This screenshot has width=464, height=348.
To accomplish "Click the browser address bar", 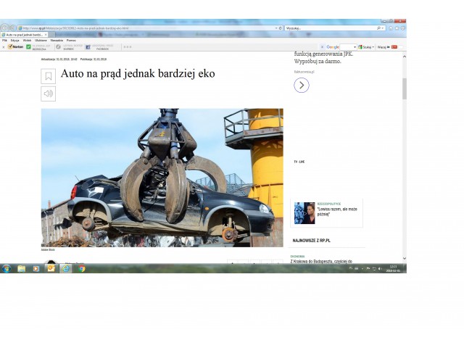I will (145, 28).
